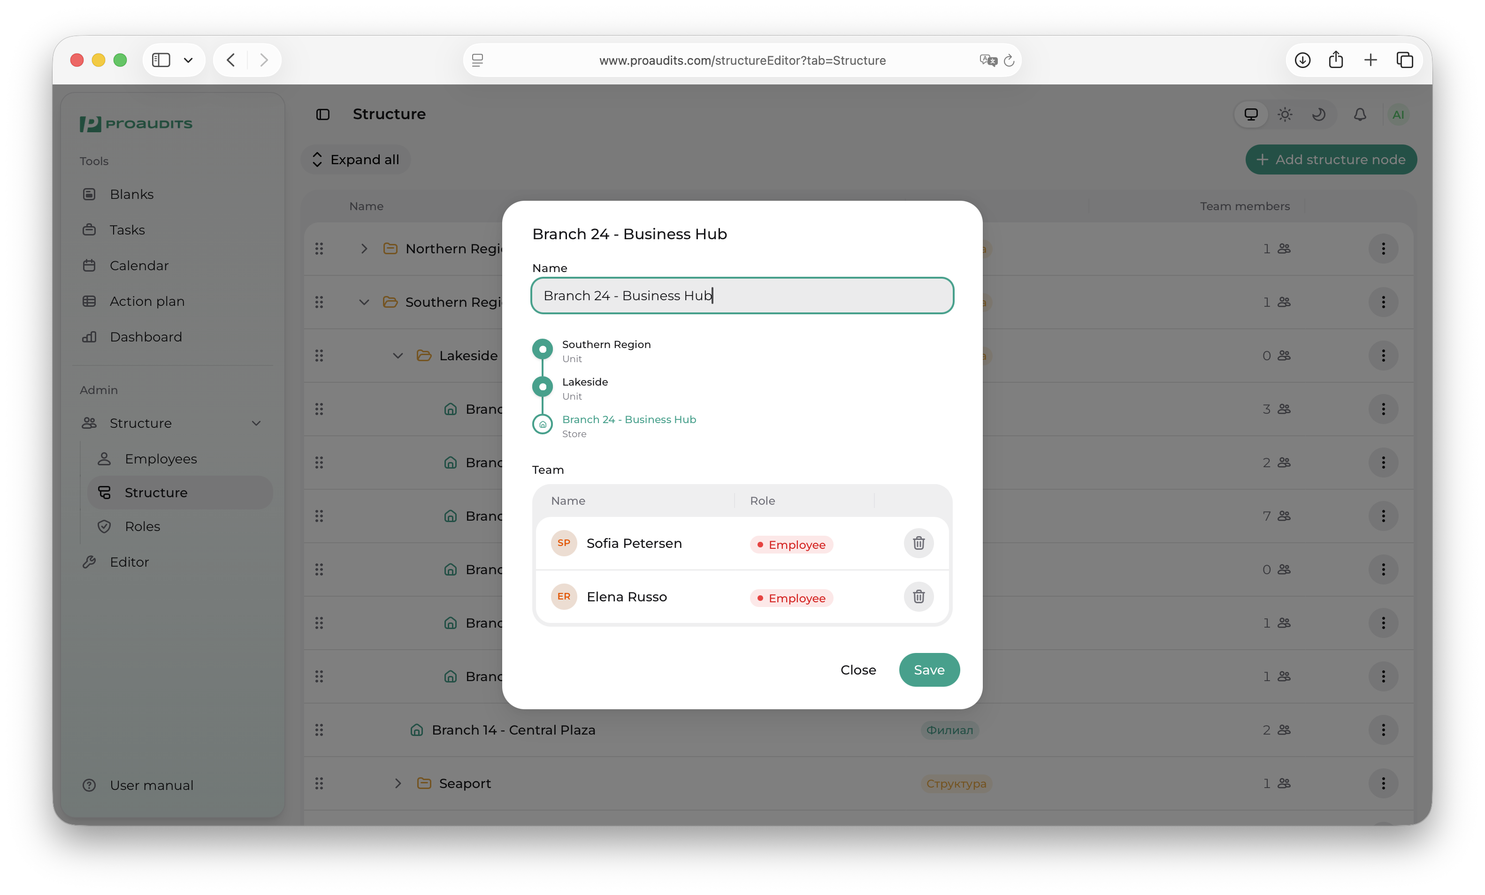Click the Lakeside folder icon
The image size is (1485, 895).
[x=424, y=356]
